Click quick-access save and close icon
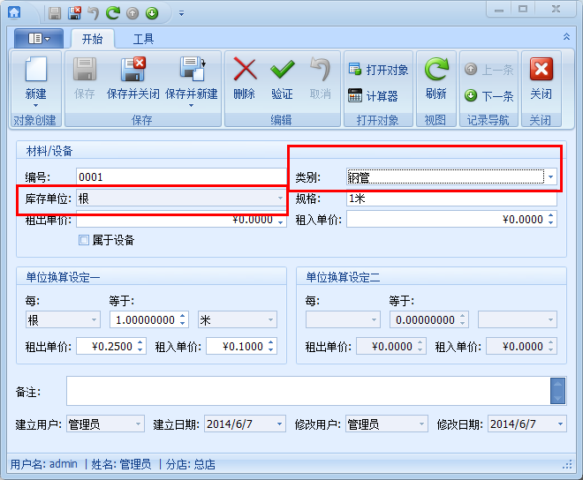 [x=75, y=13]
